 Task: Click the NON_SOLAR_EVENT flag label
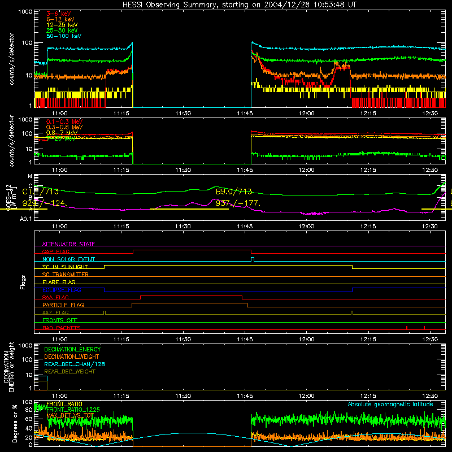point(68,259)
